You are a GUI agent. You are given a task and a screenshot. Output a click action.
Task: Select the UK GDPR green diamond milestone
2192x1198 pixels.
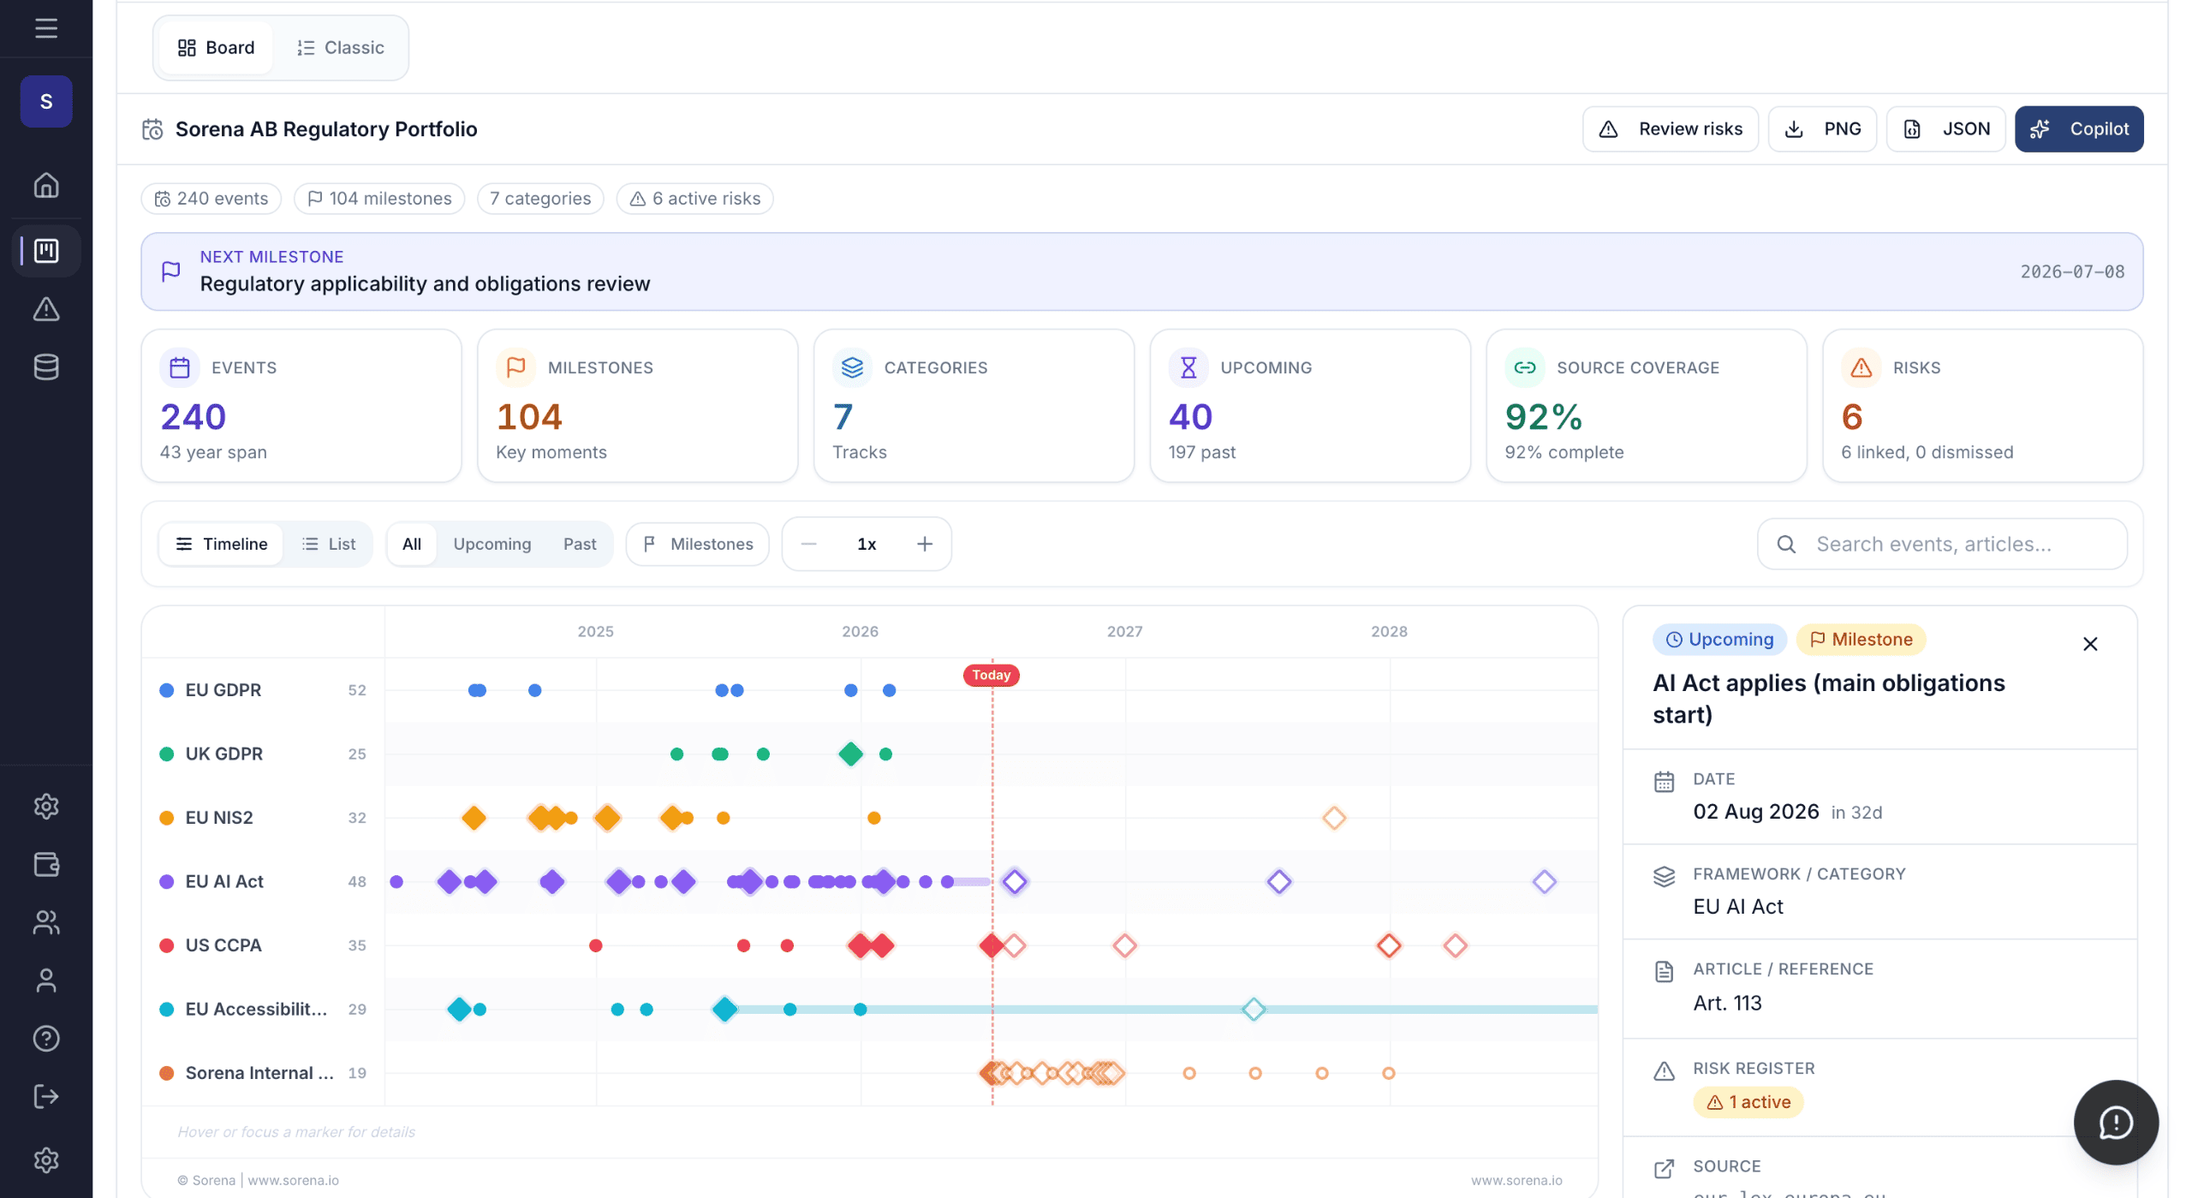pyautogui.click(x=850, y=754)
